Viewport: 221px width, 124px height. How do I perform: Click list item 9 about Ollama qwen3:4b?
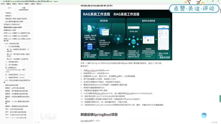pyautogui.click(x=116, y=93)
